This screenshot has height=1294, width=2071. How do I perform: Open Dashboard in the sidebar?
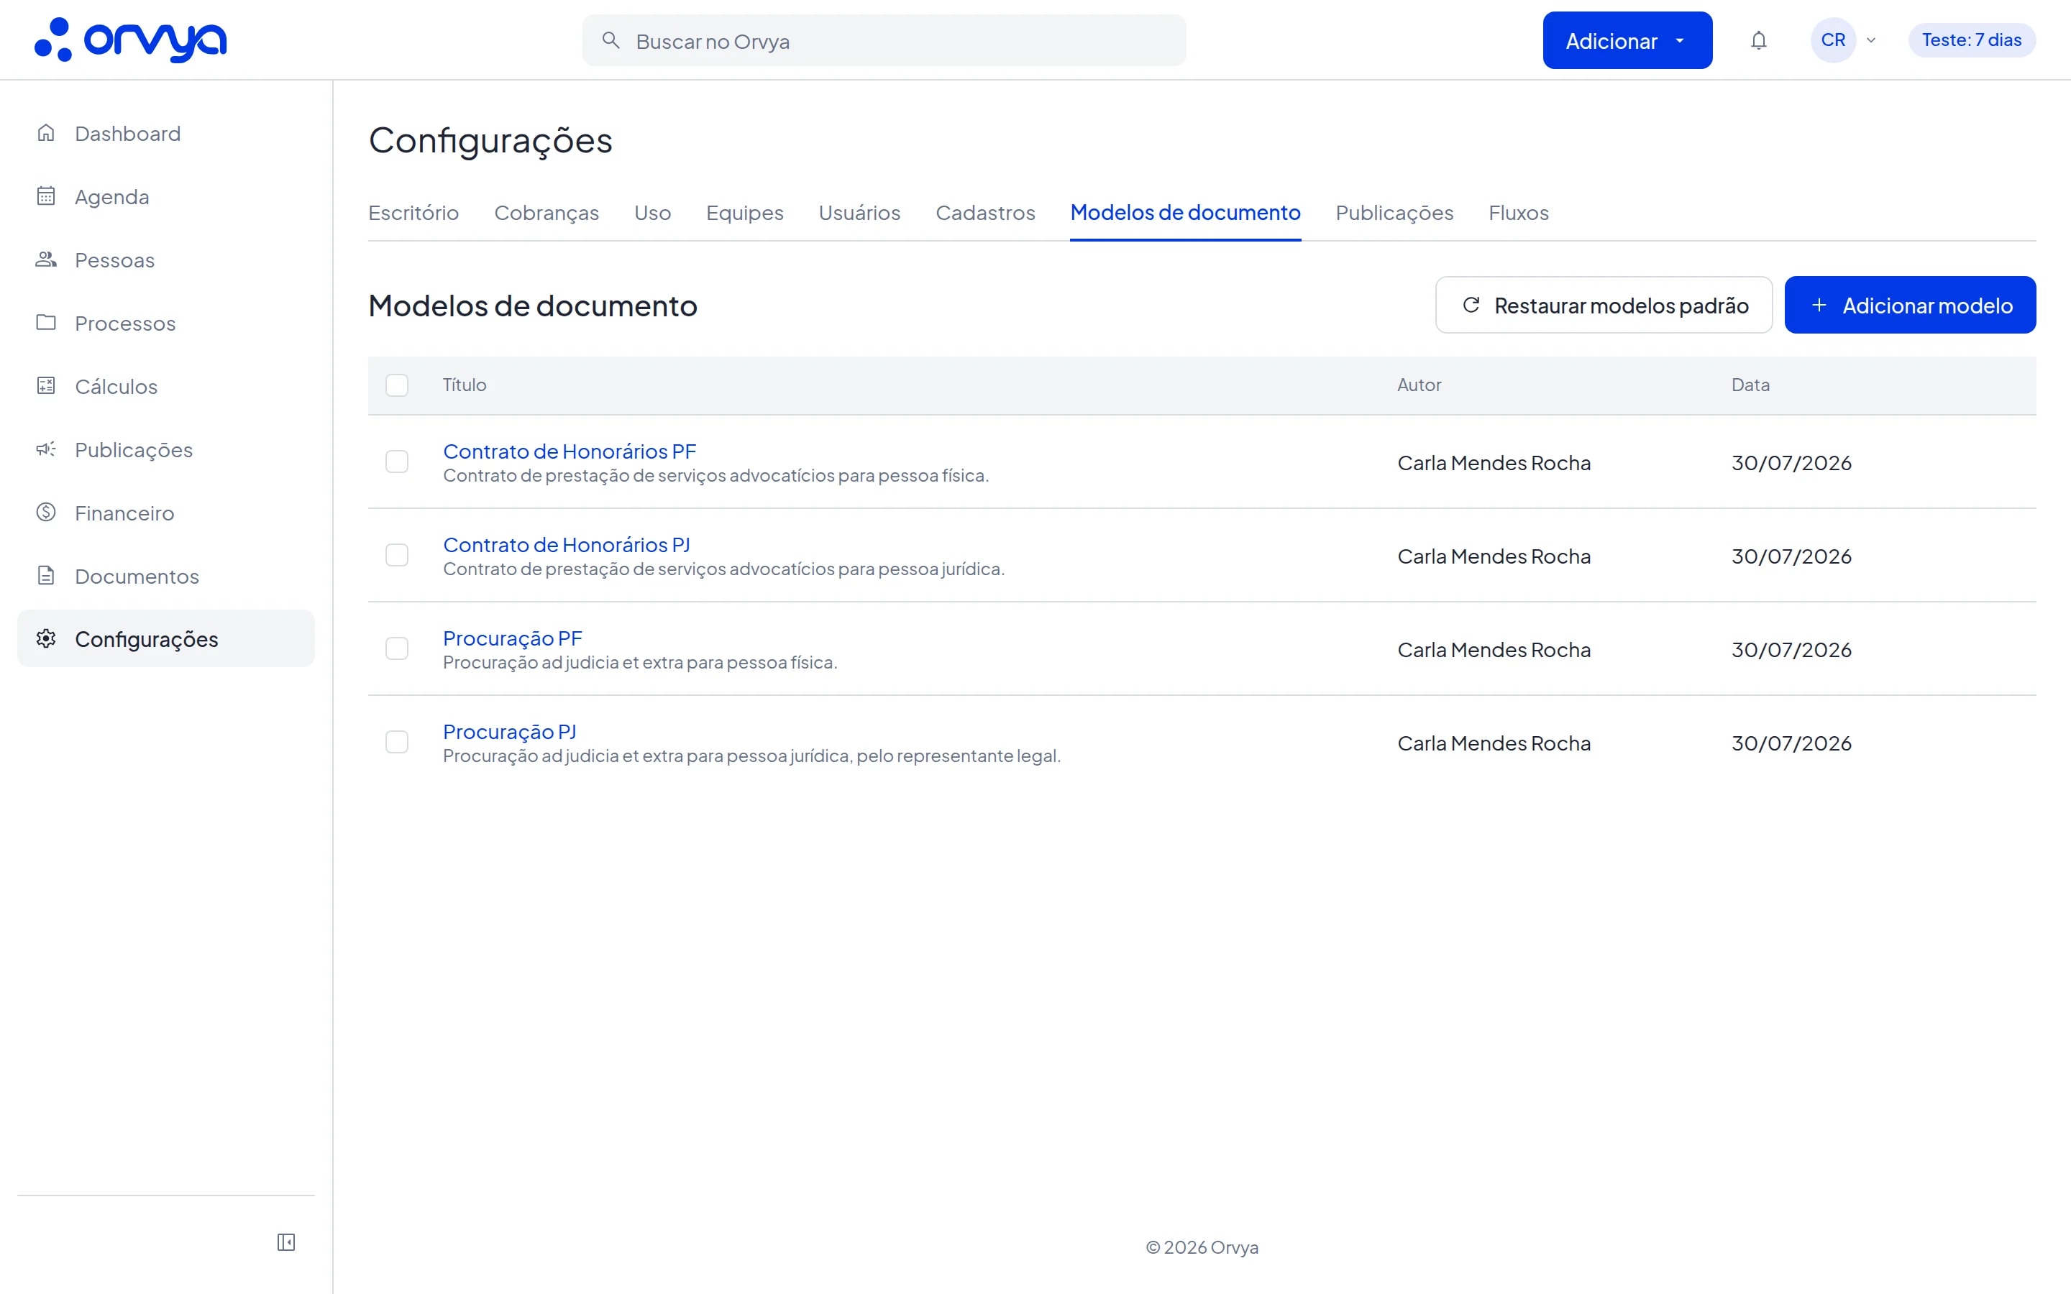coord(166,133)
